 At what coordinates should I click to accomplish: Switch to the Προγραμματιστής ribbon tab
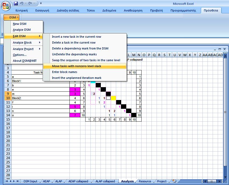(x=183, y=10)
